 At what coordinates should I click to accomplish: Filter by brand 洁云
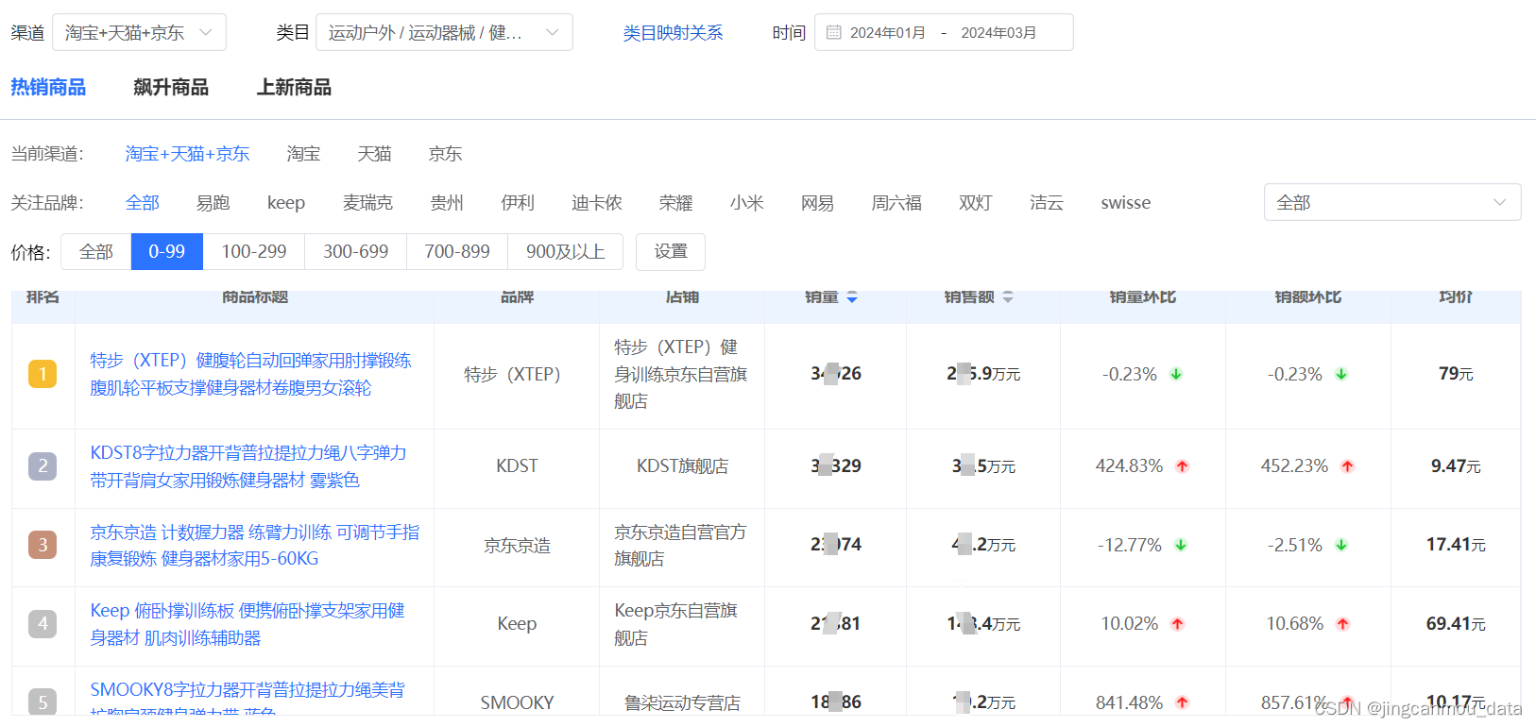1047,203
